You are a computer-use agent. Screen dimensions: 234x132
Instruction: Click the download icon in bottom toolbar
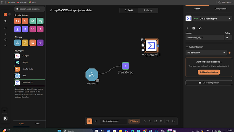point(145,121)
